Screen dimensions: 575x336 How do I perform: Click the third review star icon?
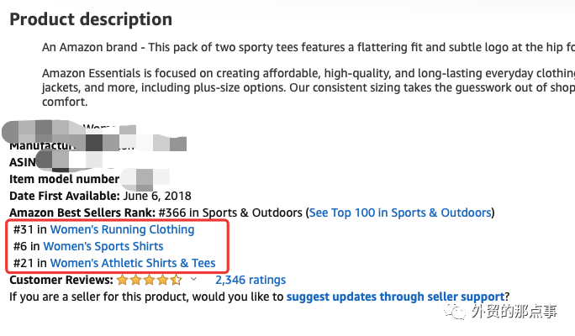pyautogui.click(x=150, y=280)
